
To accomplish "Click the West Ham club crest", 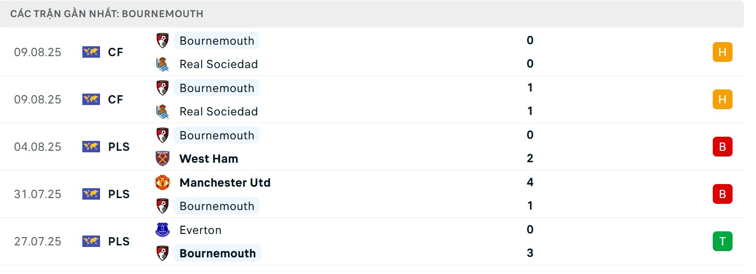I will [x=163, y=159].
